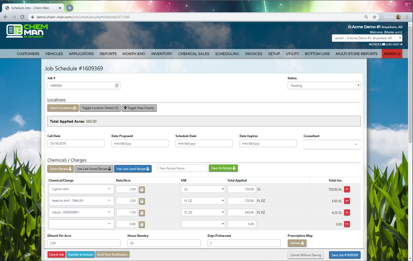
Task: Click the Date Proposed field
Action: tap(140, 144)
